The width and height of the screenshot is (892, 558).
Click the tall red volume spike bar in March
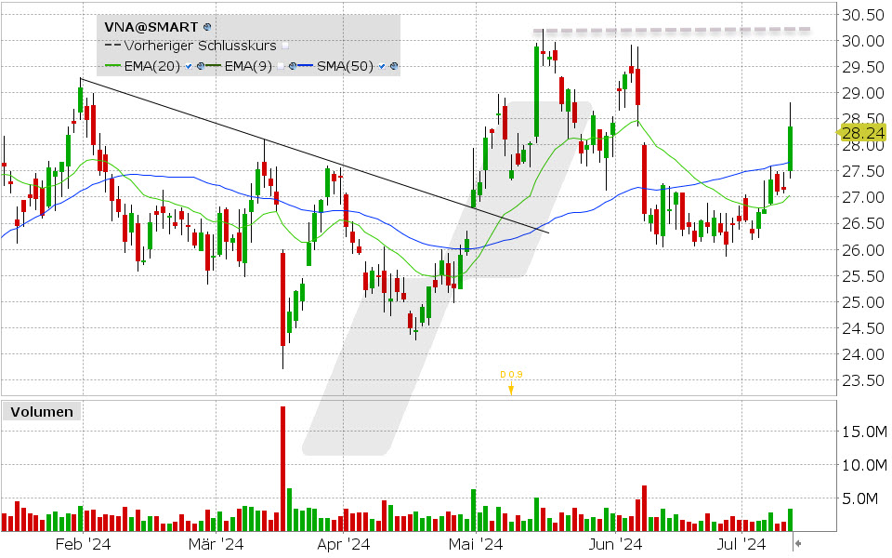282,469
